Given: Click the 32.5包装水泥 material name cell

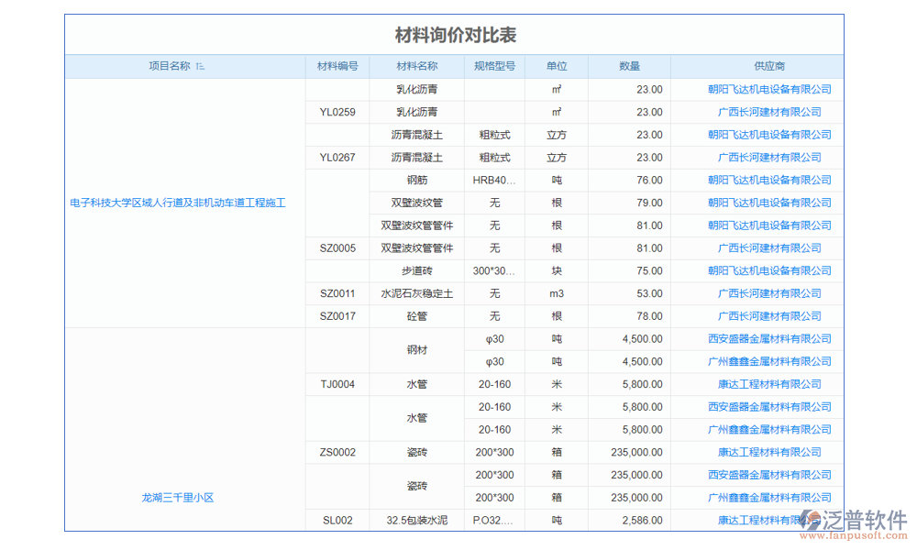Looking at the screenshot, I should coord(416,521).
